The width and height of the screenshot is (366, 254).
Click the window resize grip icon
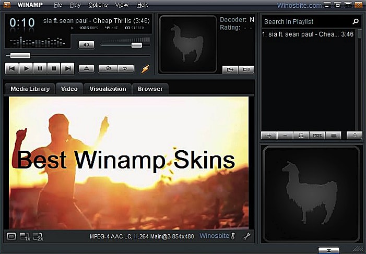357,249
